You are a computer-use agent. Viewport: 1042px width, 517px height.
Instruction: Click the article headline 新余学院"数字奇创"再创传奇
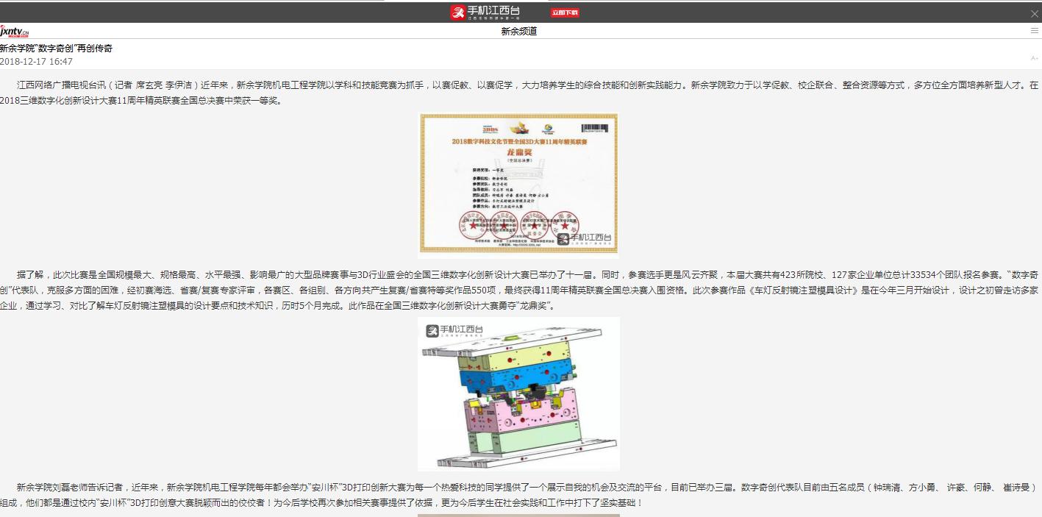point(57,49)
